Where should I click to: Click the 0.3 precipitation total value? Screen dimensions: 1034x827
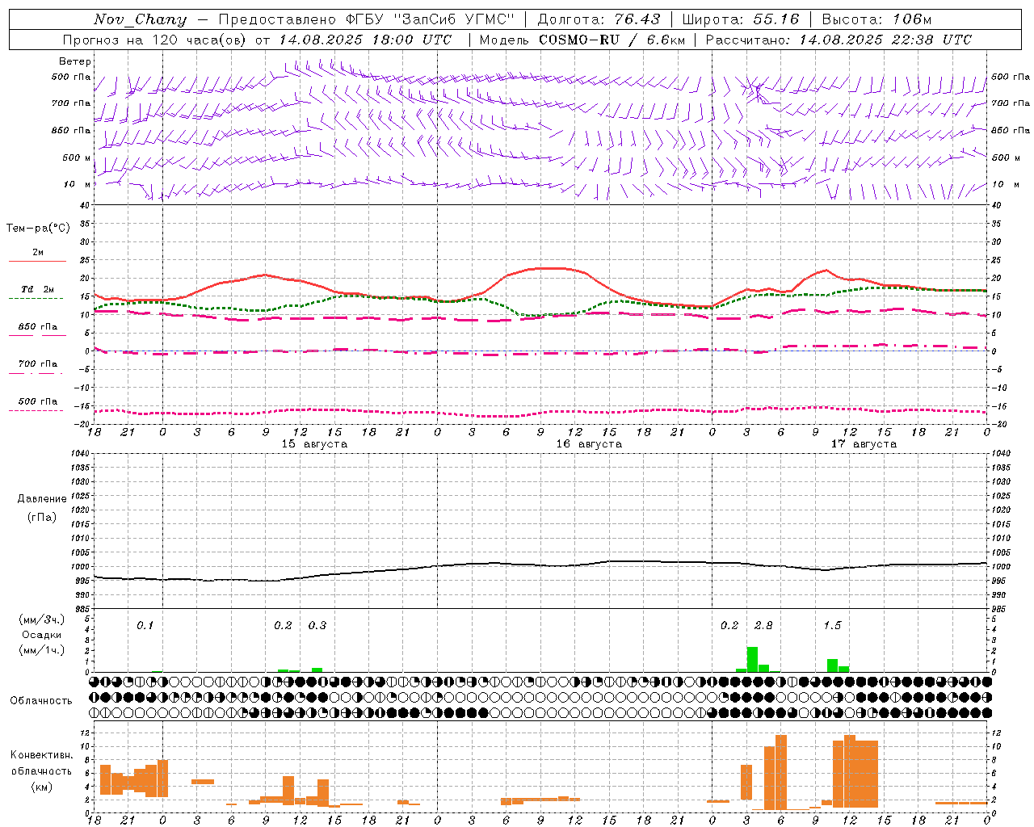[317, 625]
